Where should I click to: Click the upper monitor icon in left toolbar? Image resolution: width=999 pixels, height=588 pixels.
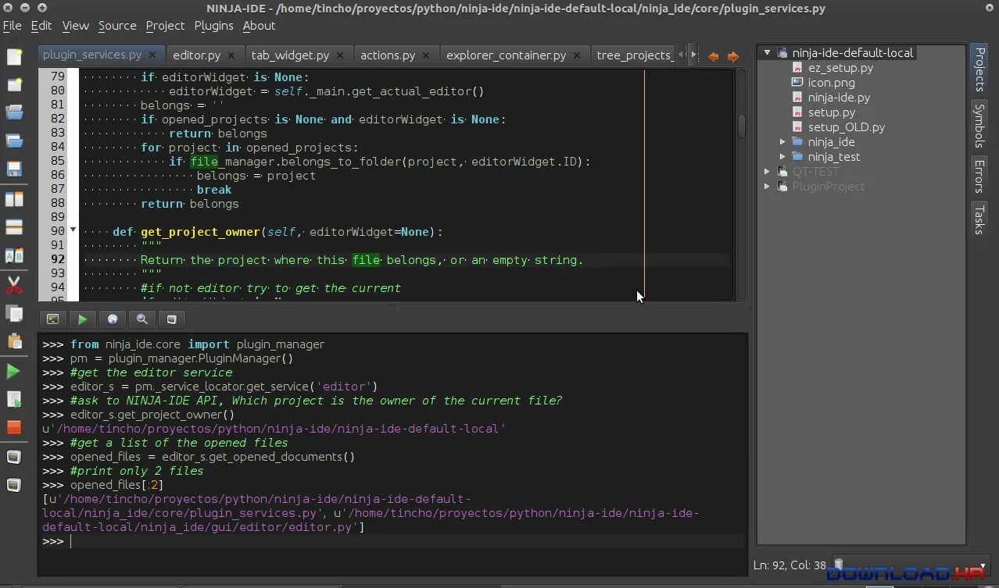pyautogui.click(x=14, y=458)
